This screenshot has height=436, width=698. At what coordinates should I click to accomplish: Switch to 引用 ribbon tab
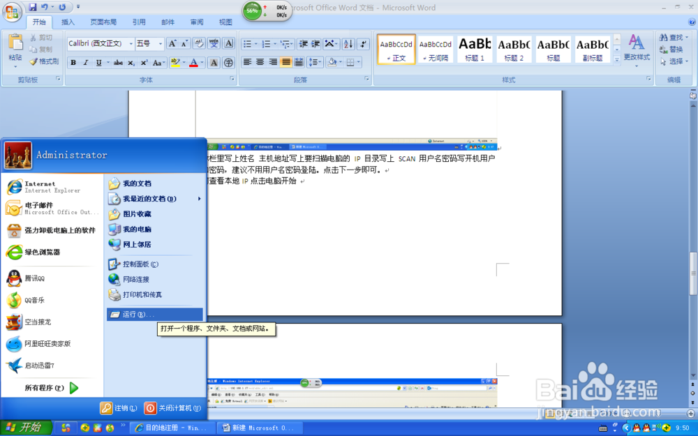click(x=139, y=22)
